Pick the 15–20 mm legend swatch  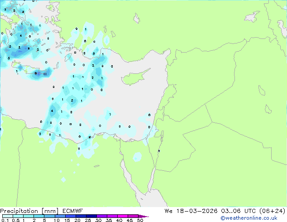[x=71, y=216]
